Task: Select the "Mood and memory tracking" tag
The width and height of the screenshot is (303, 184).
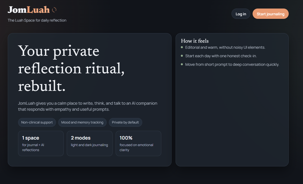Action: (x=82, y=122)
